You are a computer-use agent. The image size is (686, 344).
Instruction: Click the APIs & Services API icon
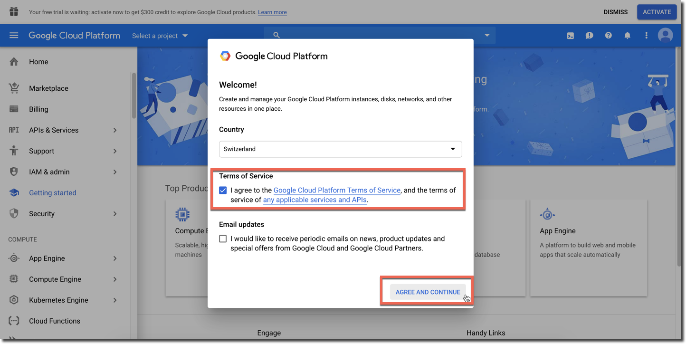pyautogui.click(x=14, y=130)
